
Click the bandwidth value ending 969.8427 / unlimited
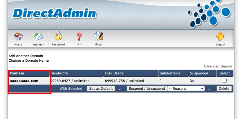coord(70,81)
